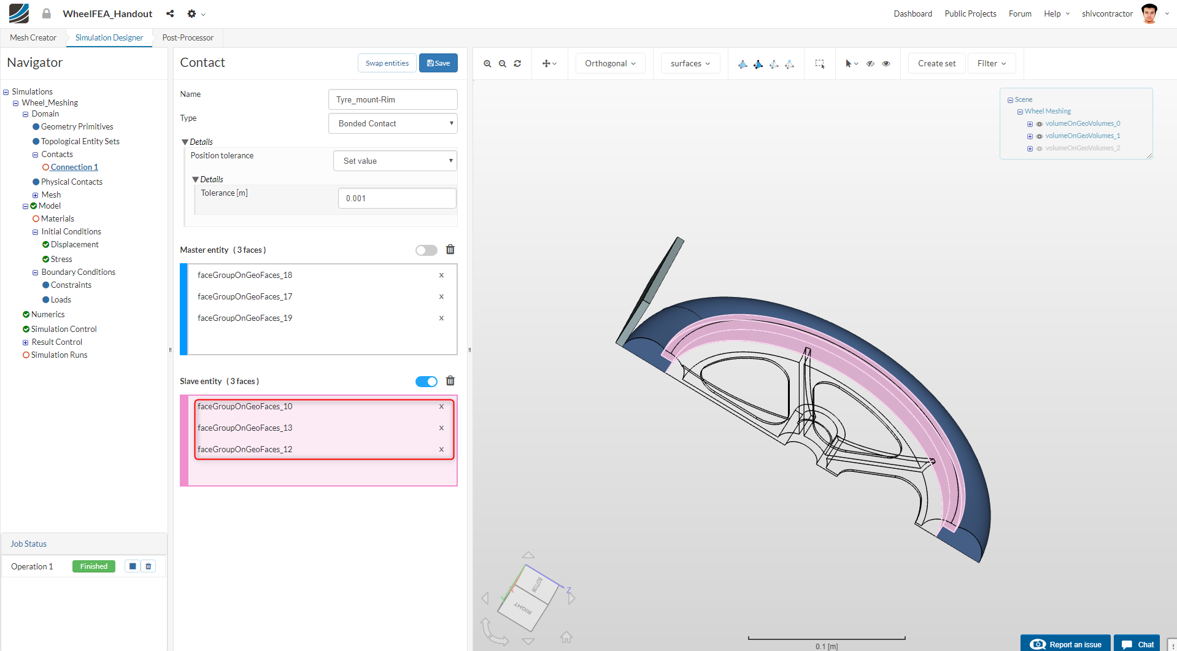Remove faceGroupOnGeoFaces_17 from master list
The height and width of the screenshot is (651, 1177).
pyautogui.click(x=441, y=297)
